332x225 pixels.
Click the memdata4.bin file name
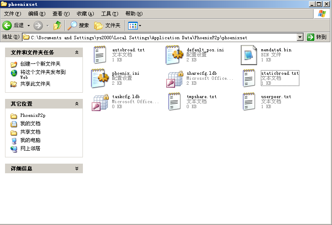276,50
